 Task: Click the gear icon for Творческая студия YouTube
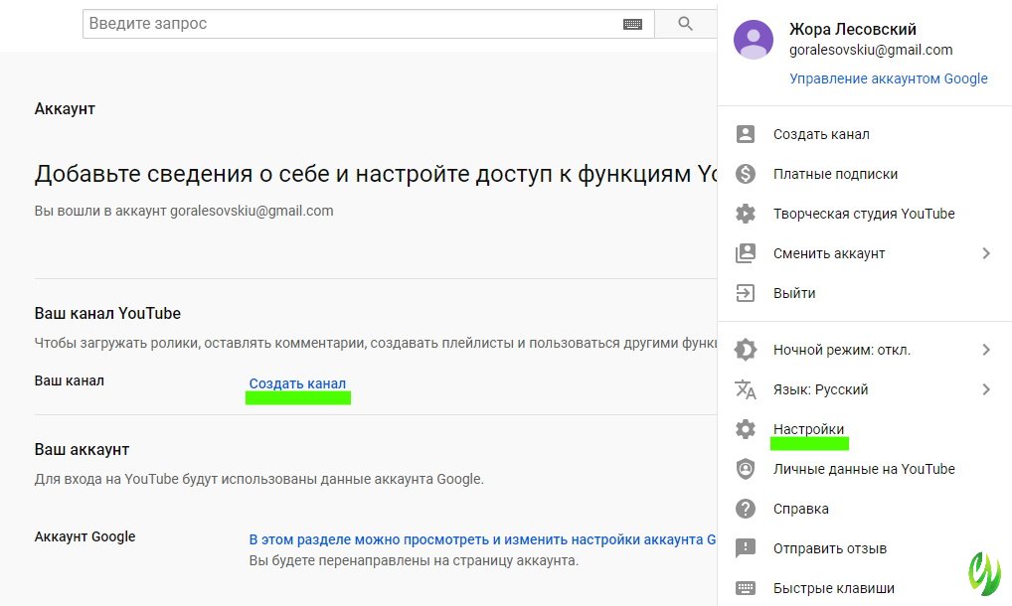746,214
